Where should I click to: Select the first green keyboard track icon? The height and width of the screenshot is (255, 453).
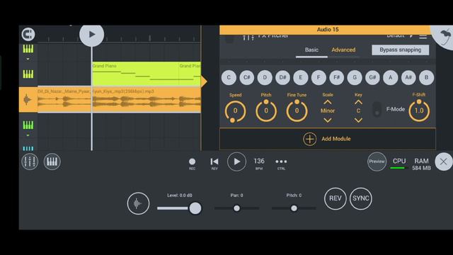[x=28, y=49]
